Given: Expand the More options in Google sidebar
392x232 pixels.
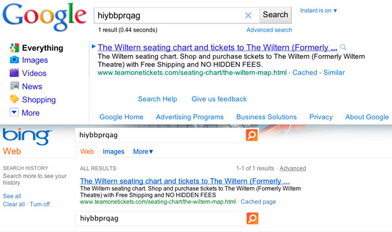Looking at the screenshot, I should click(x=24, y=113).
